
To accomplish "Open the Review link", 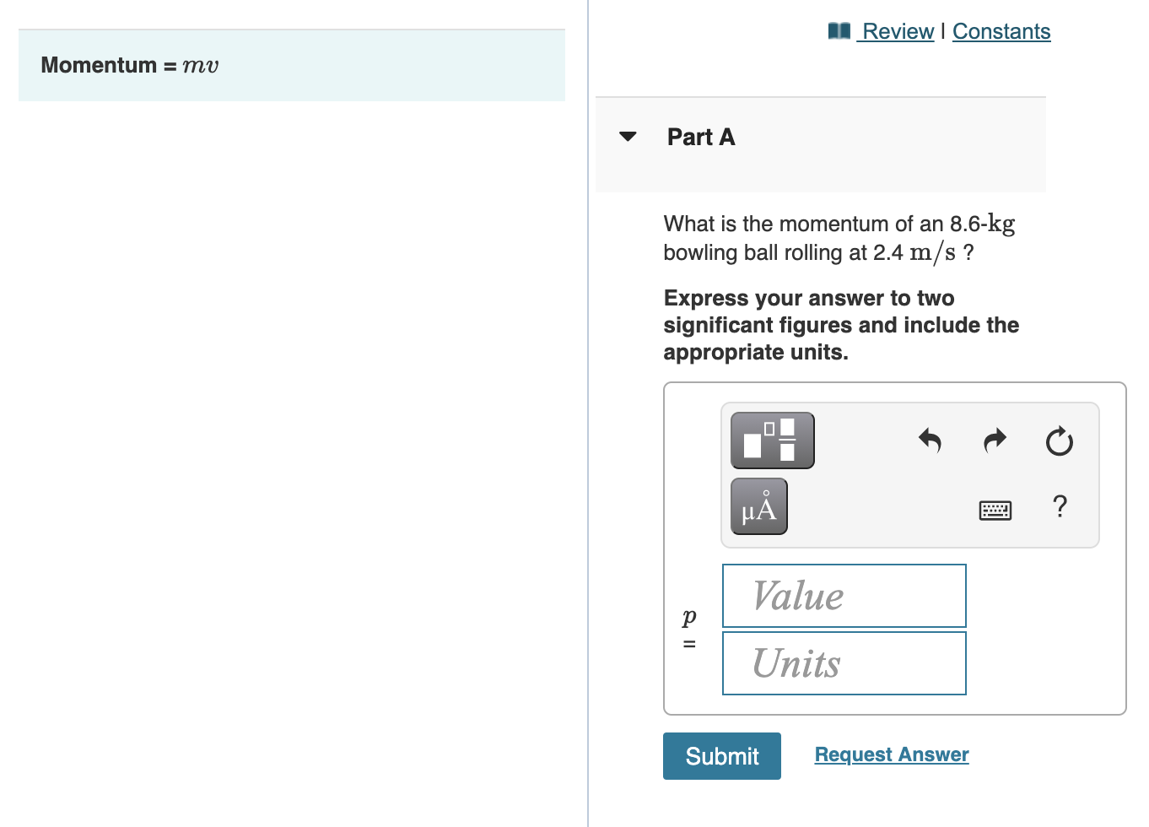I will pyautogui.click(x=898, y=31).
